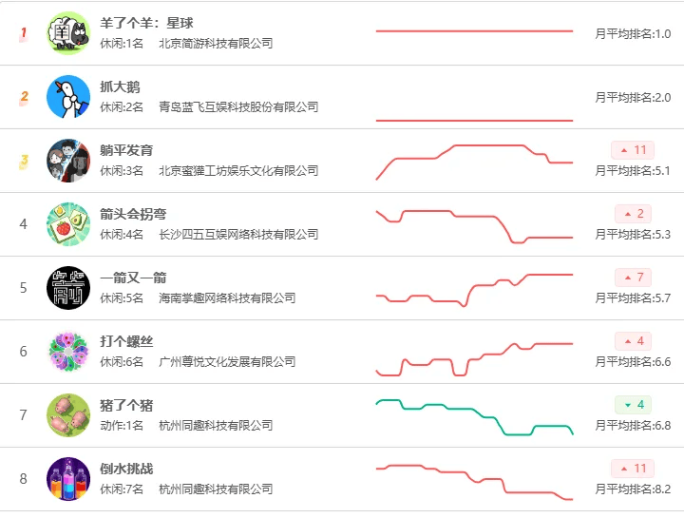Click 月平均排名:8.2 for 倒水挑战
Screen dimensions: 684x518
click(633, 489)
